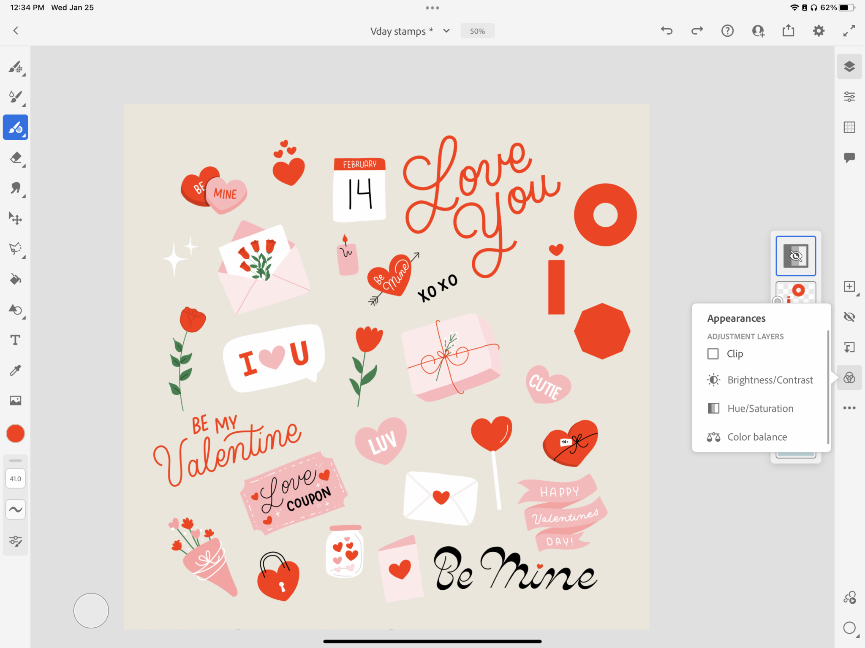Open the Comments panel
The width and height of the screenshot is (865, 648).
point(849,157)
